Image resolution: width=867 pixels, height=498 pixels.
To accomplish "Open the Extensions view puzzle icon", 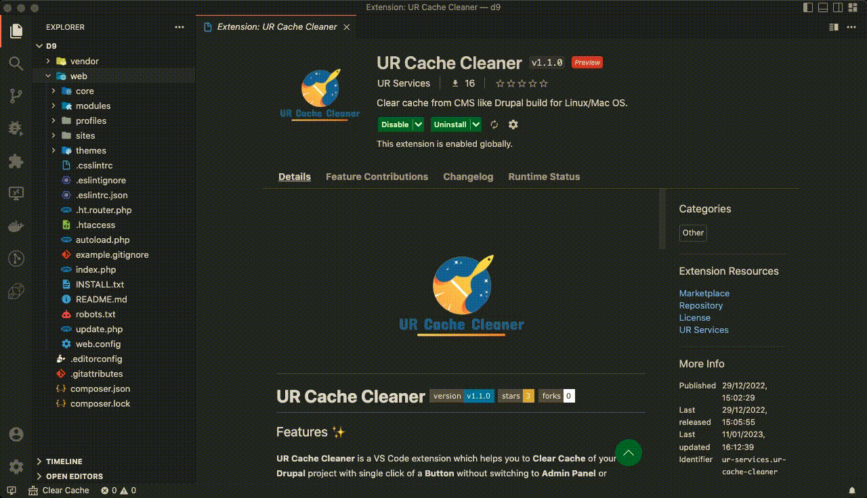I will [x=16, y=161].
